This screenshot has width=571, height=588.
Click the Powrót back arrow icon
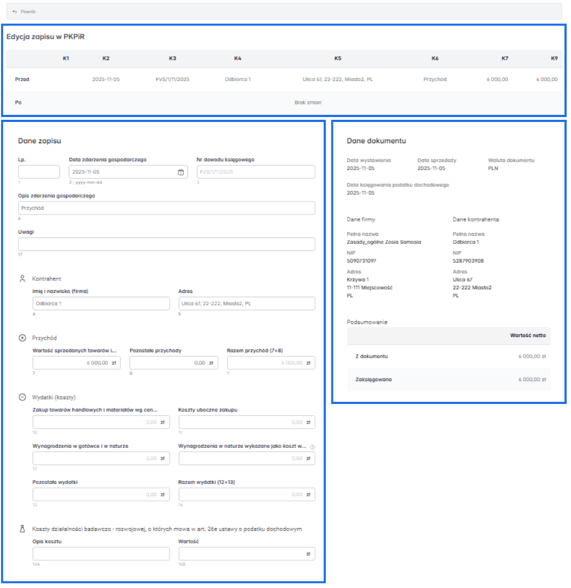(x=15, y=11)
